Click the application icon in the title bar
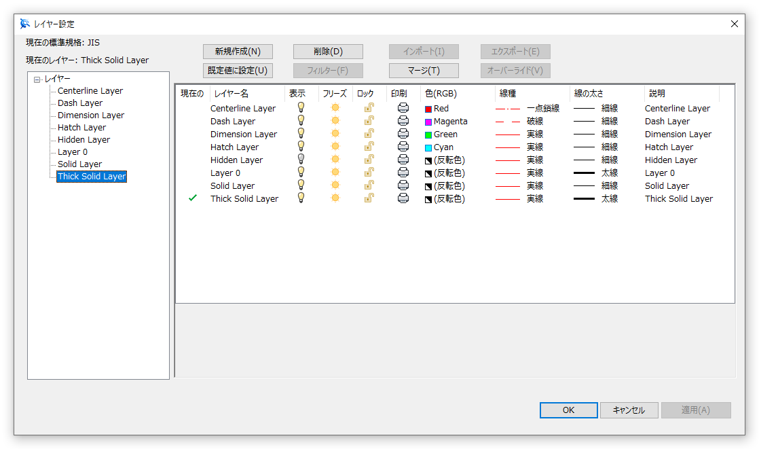This screenshot has height=449, width=759. pyautogui.click(x=23, y=22)
